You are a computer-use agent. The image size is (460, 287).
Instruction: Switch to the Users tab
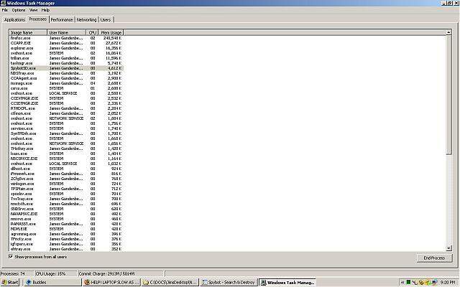(x=106, y=19)
